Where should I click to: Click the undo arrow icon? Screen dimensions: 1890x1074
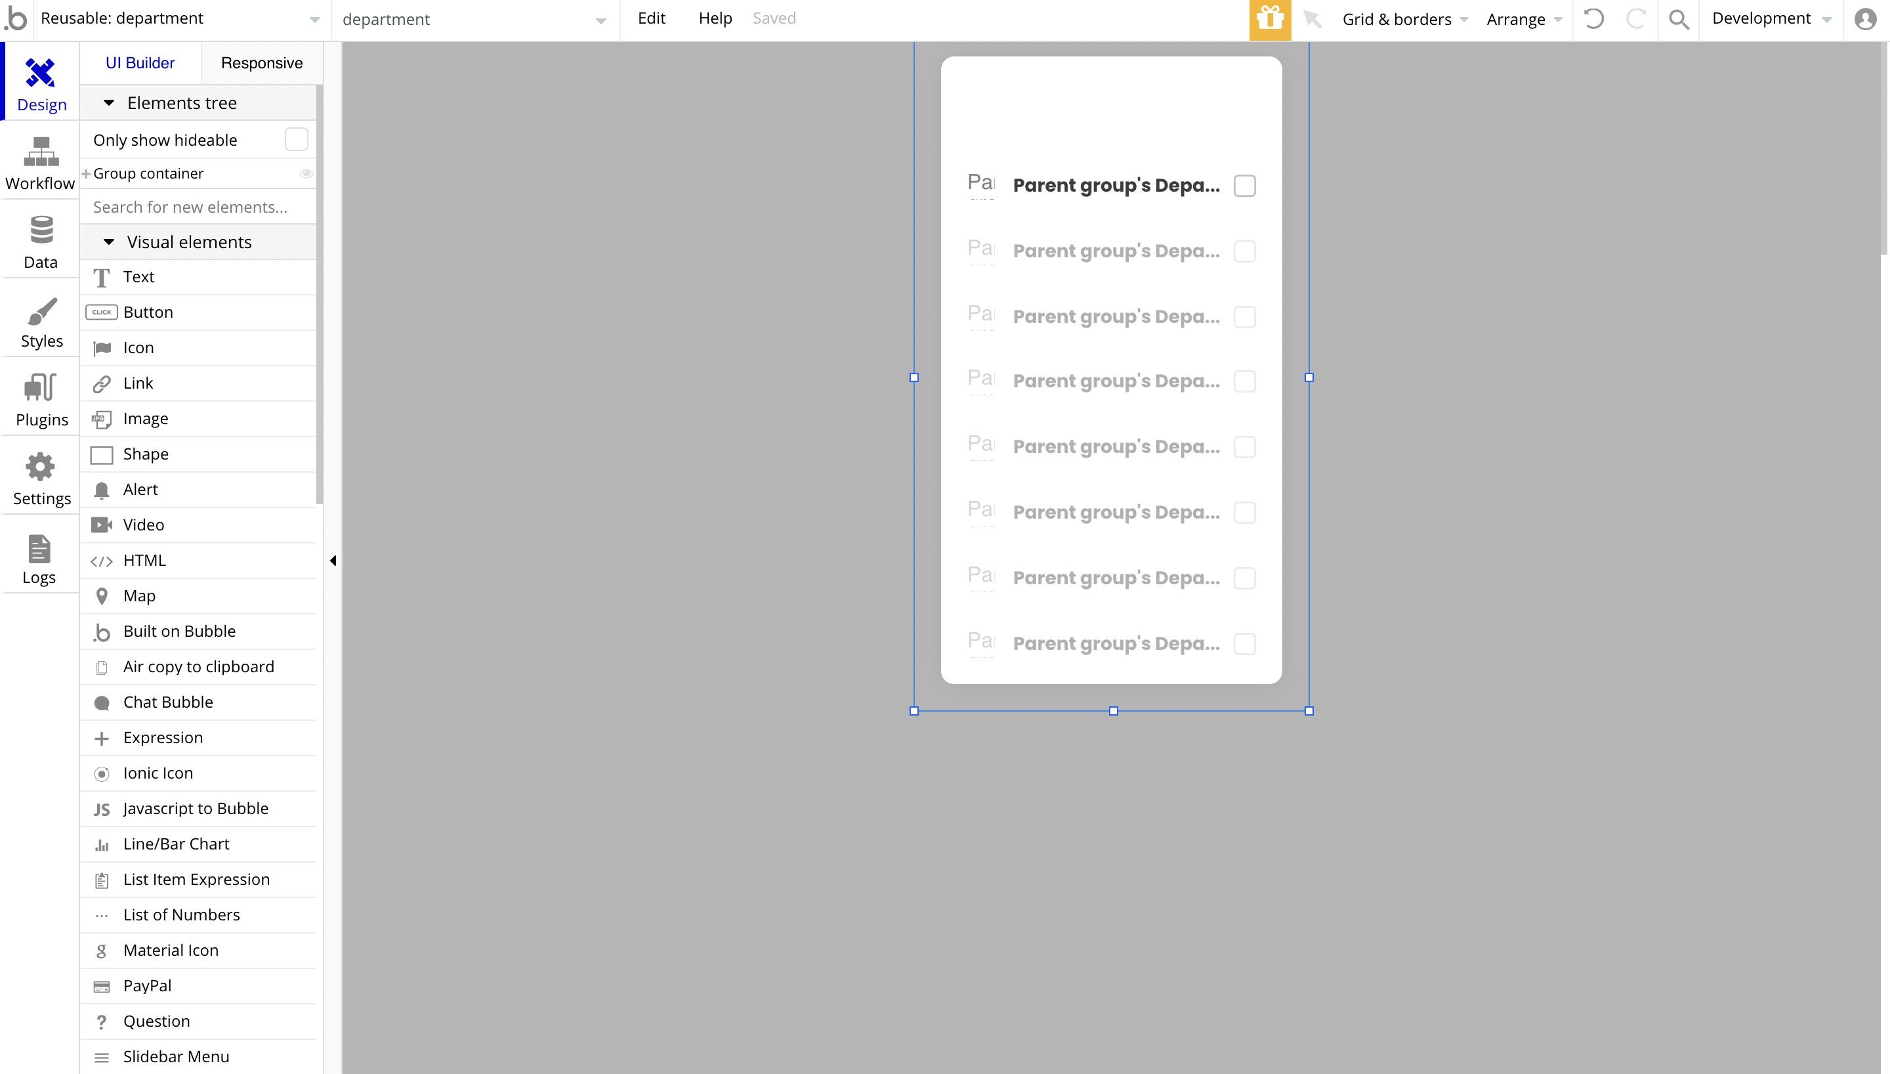coord(1593,19)
